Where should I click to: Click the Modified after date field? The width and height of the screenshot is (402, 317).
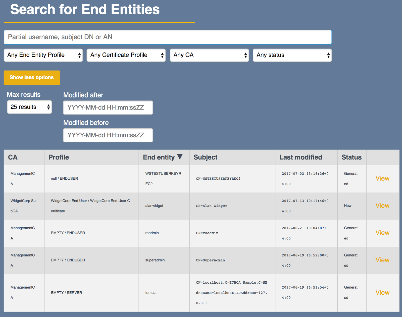tap(108, 108)
